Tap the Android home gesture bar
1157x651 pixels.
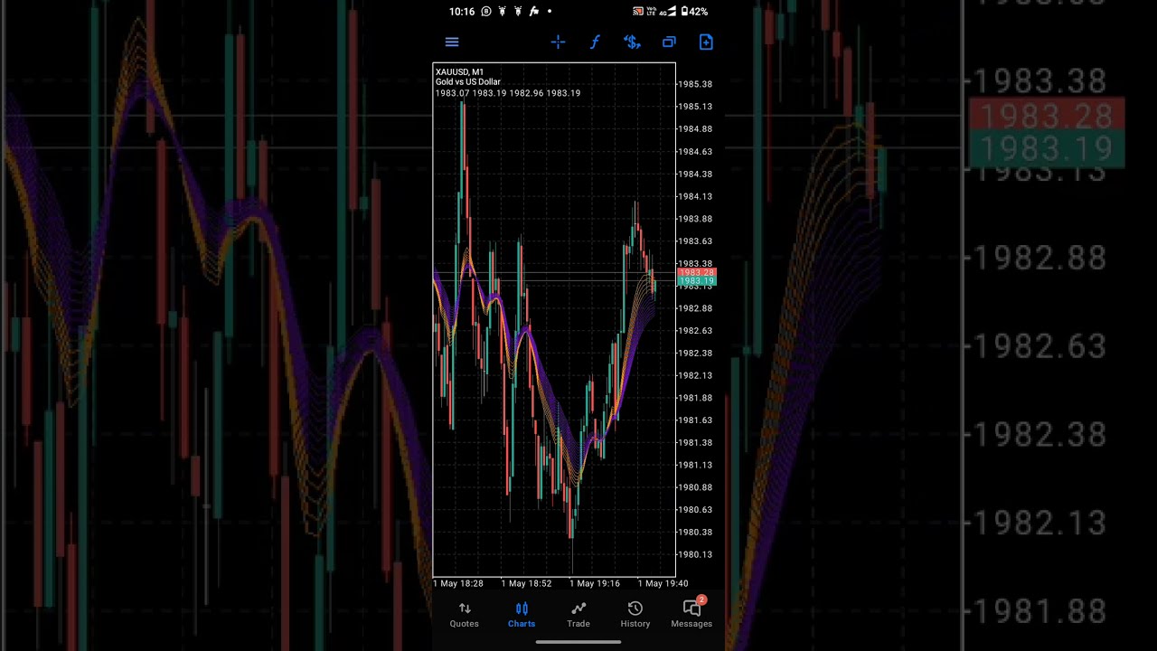578,643
